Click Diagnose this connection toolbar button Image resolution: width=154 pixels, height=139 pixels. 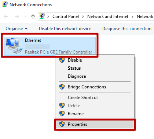click(127, 29)
